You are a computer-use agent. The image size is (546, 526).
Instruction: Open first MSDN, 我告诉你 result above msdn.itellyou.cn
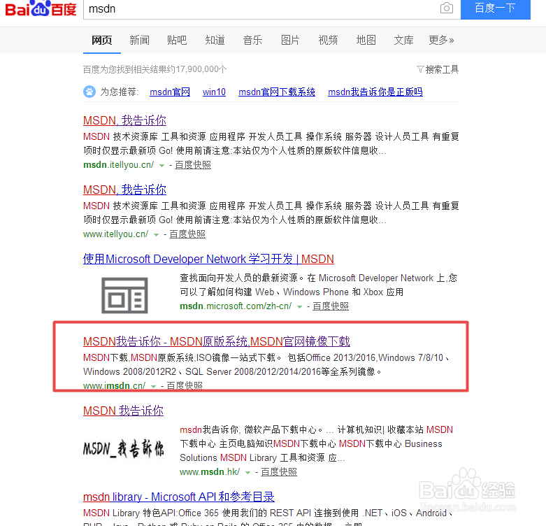(124, 120)
